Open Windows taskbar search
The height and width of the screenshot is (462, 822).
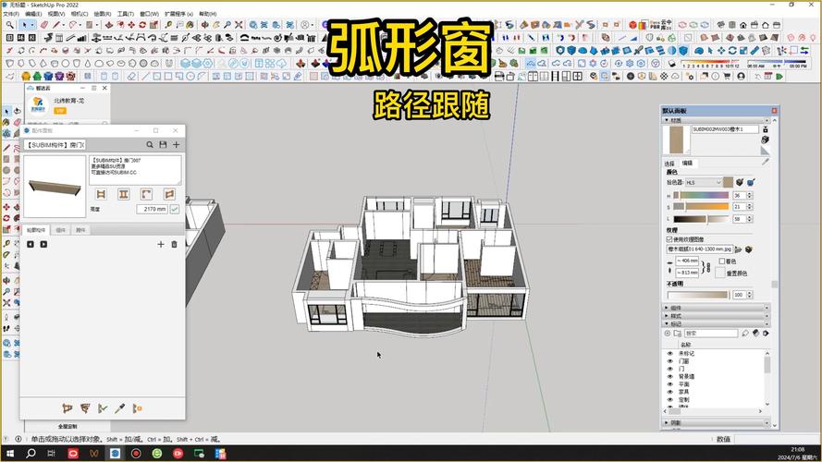coord(31,453)
